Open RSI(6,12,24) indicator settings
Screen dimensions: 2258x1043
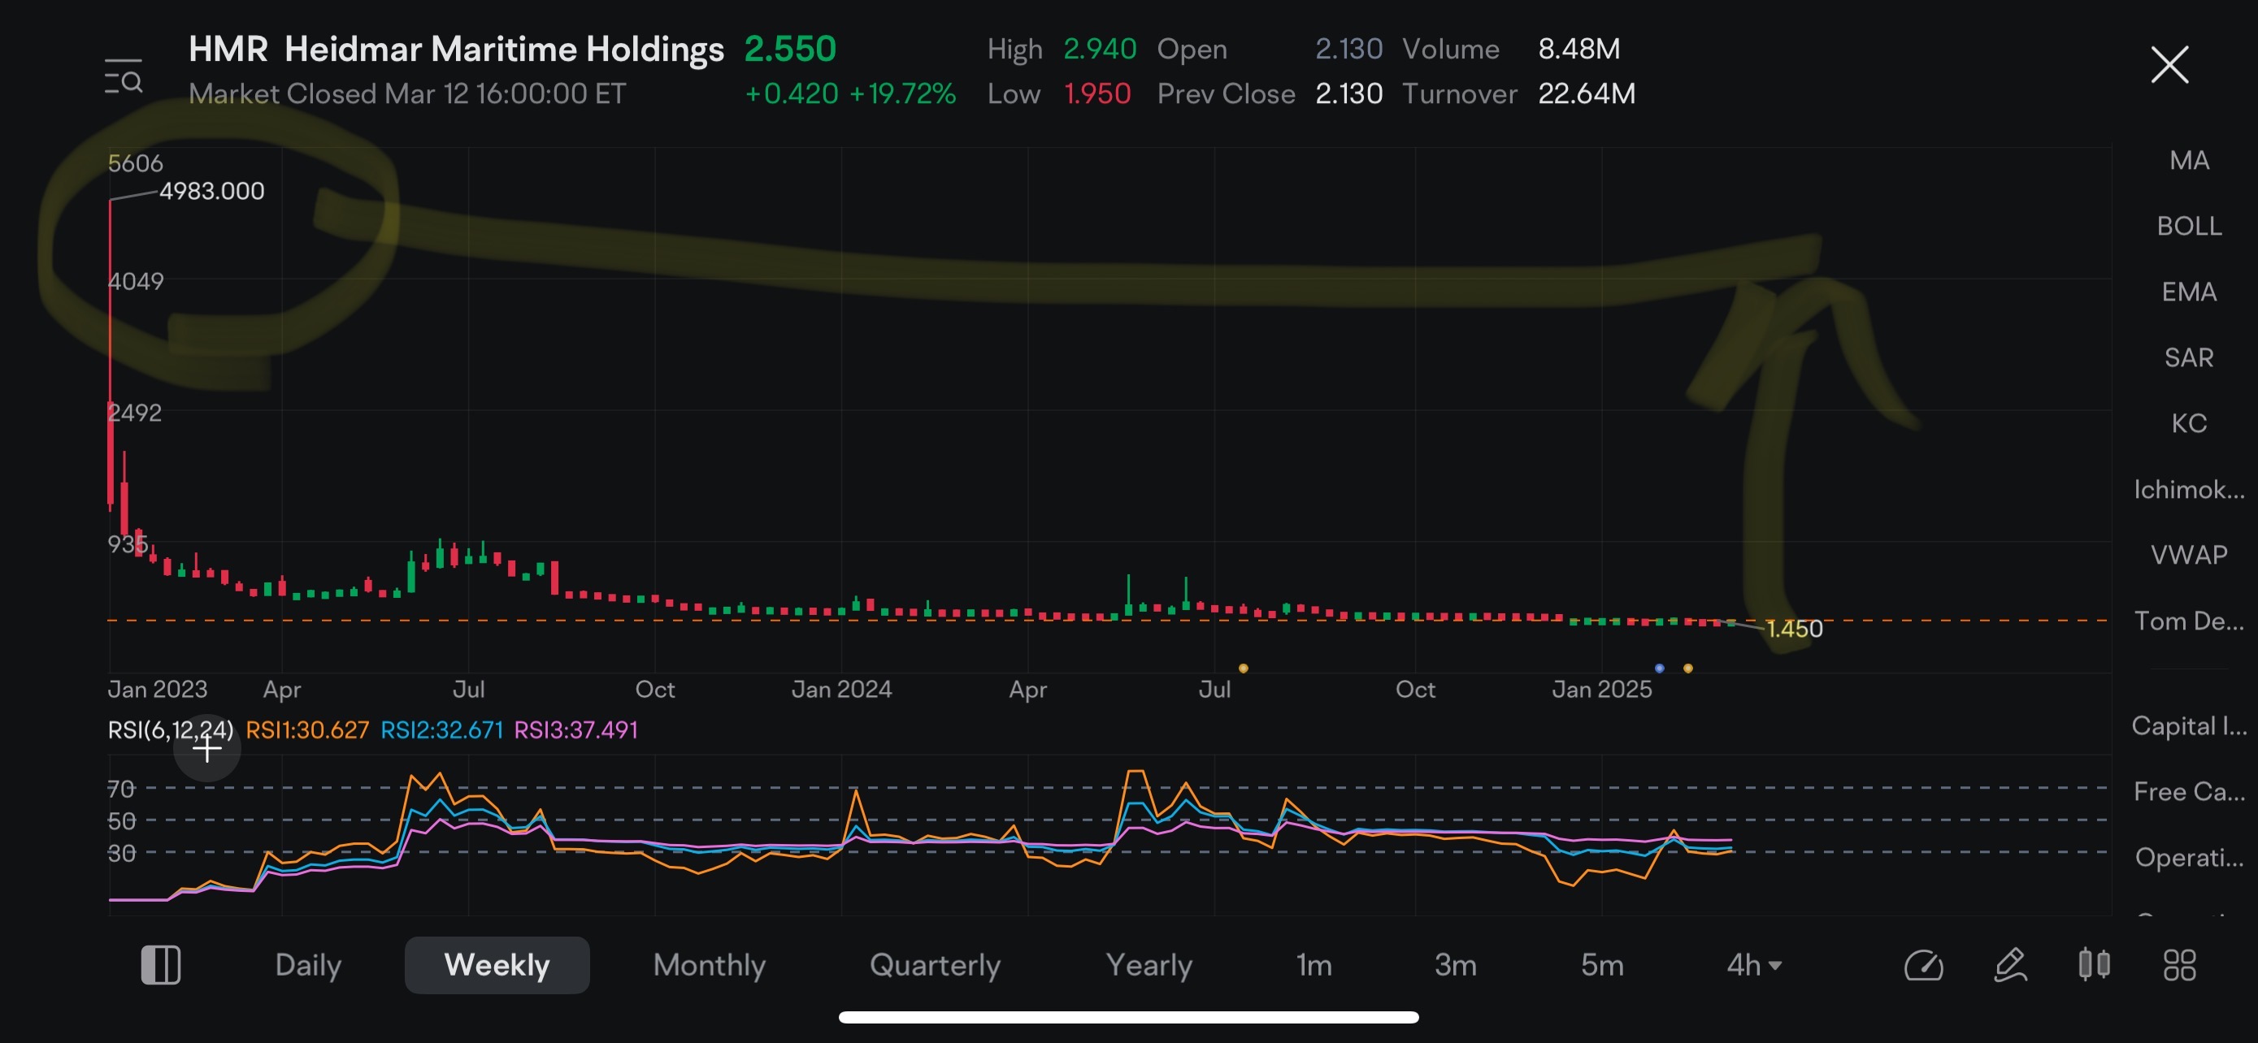click(x=170, y=729)
